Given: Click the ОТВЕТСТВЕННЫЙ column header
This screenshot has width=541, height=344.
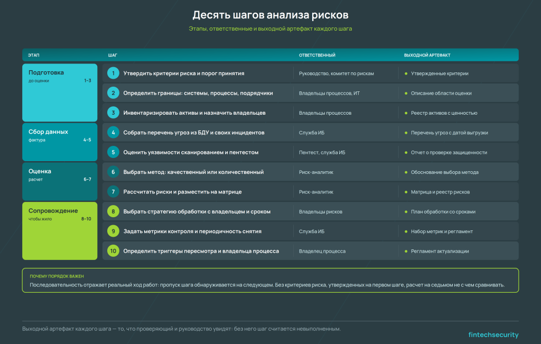Looking at the screenshot, I should pyautogui.click(x=317, y=55).
